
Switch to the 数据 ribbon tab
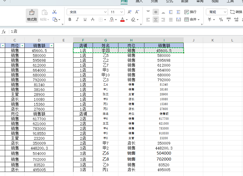tap(185, 1)
